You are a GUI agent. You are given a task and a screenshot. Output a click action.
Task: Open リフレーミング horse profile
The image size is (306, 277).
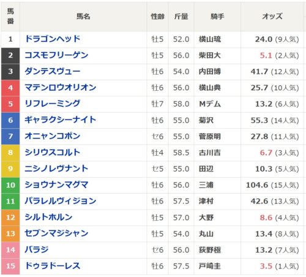point(53,104)
